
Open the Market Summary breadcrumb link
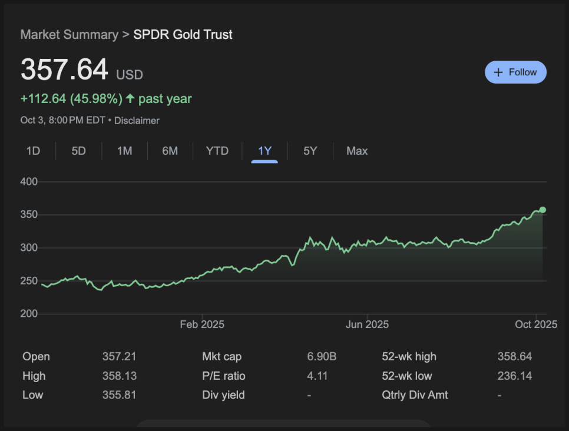pyautogui.click(x=69, y=35)
